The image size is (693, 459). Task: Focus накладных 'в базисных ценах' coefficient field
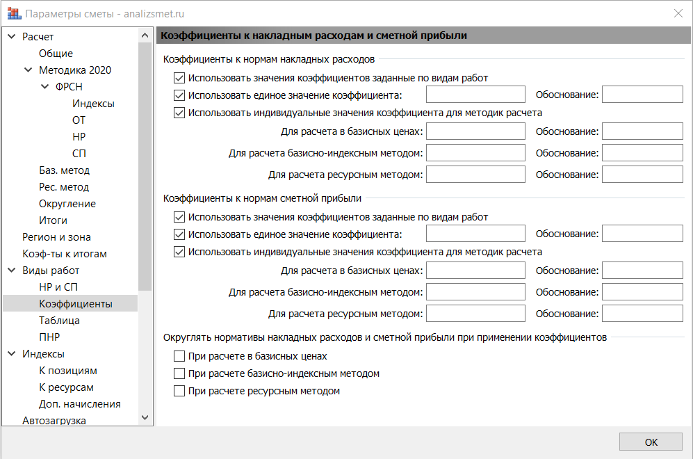[x=475, y=131]
